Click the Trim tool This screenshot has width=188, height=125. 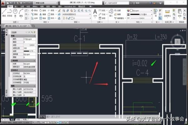click(x=51, y=11)
